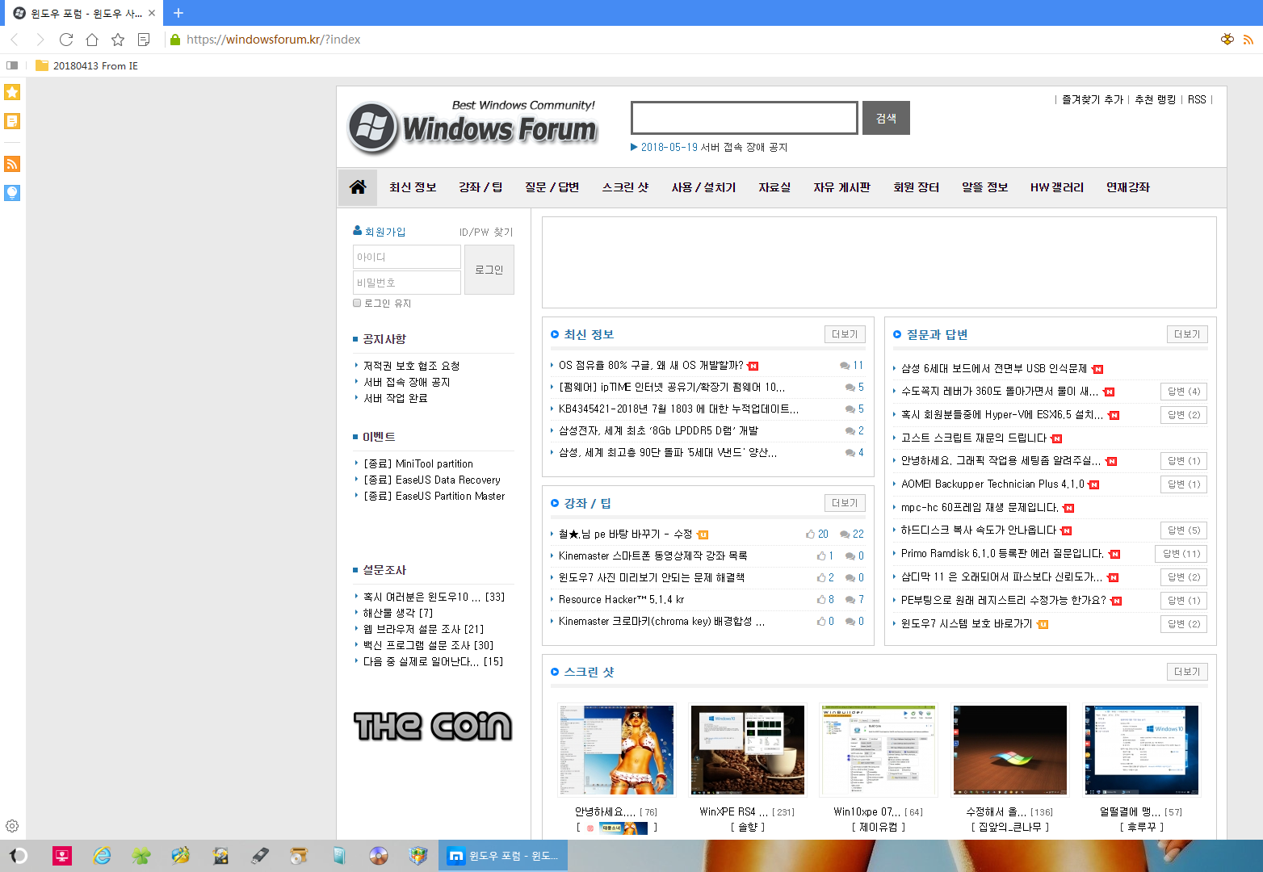
Task: Open the 강좌 / 팁 menu
Action: pos(480,187)
